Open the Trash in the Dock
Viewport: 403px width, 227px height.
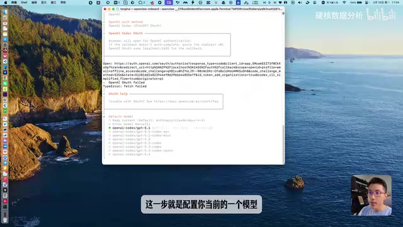(5, 219)
